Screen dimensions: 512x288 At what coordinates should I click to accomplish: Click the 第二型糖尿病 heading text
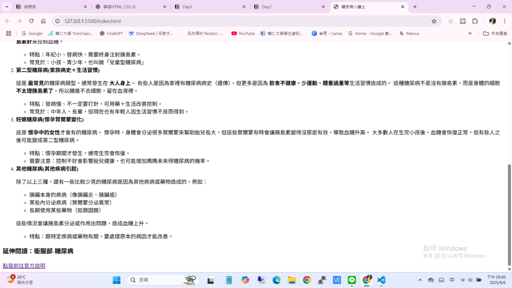pyautogui.click(x=58, y=70)
